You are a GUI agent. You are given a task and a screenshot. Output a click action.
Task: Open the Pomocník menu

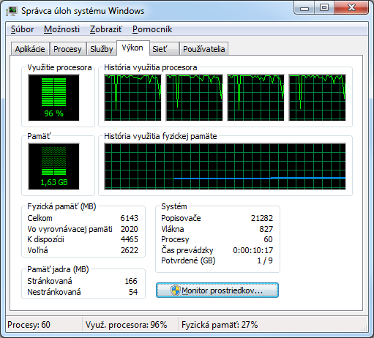click(152, 29)
